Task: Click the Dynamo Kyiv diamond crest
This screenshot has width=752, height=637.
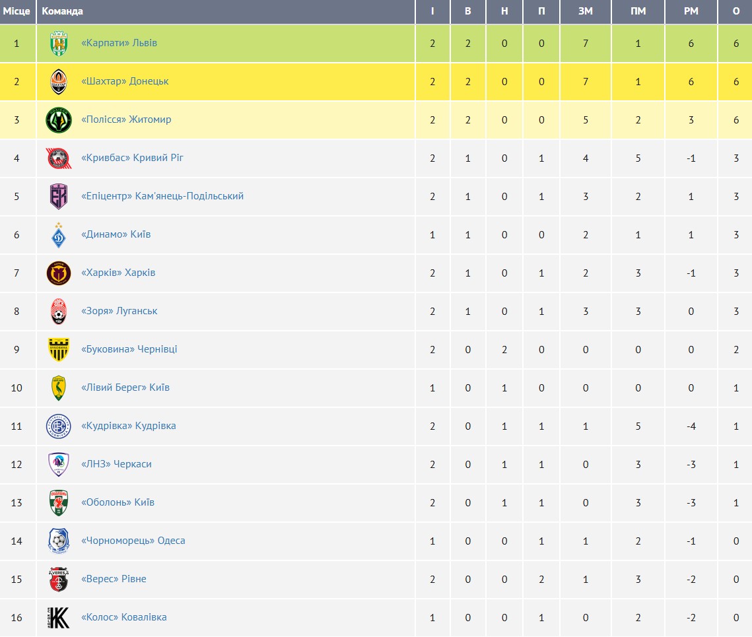Action: click(x=59, y=234)
